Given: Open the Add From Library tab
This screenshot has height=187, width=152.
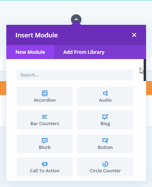Looking at the screenshot, I should tap(84, 52).
